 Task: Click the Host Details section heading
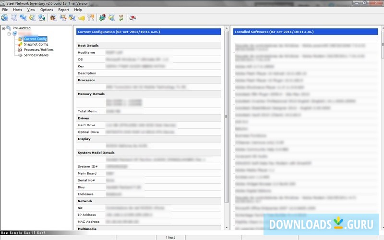pyautogui.click(x=88, y=46)
